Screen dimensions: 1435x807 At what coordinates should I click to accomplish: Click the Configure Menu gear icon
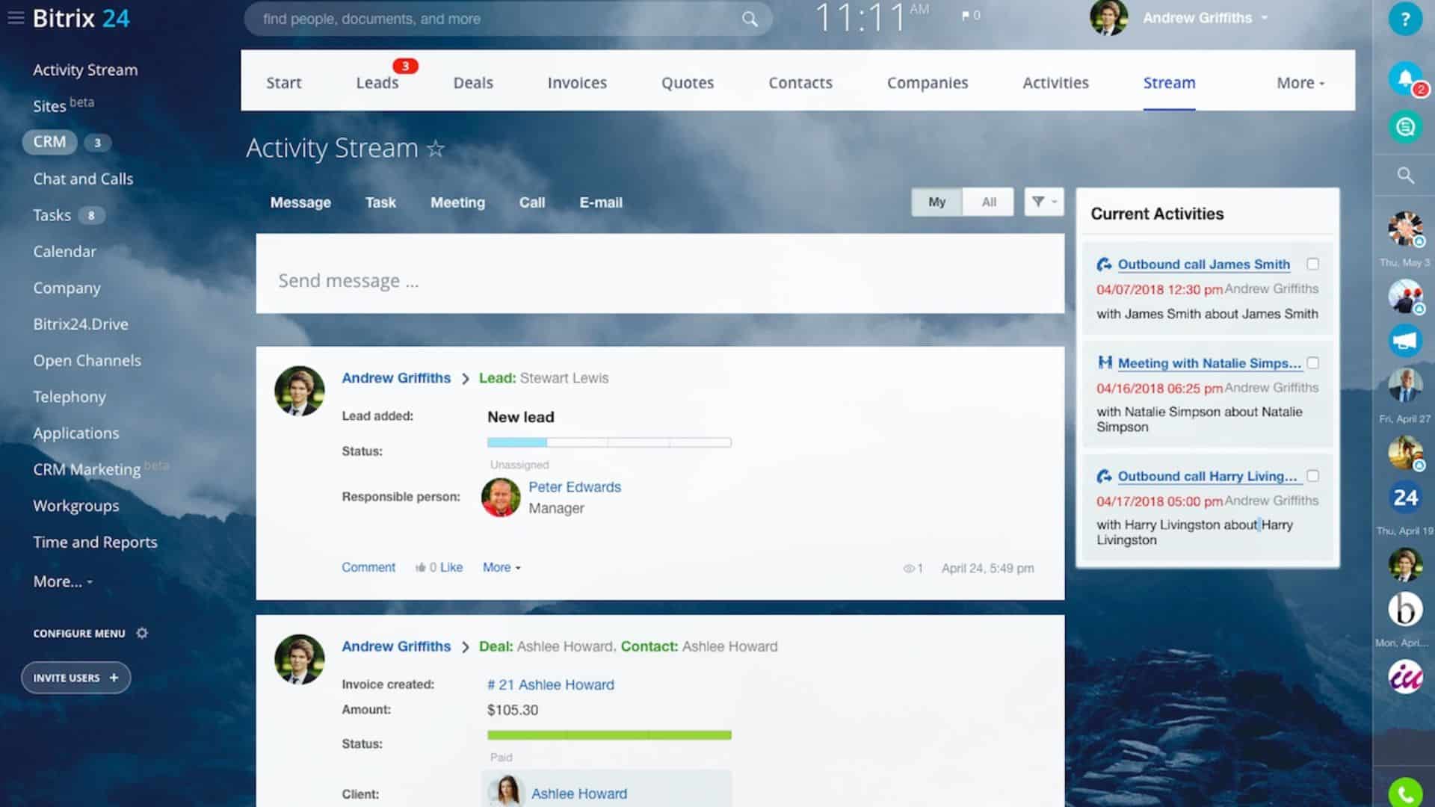142,633
